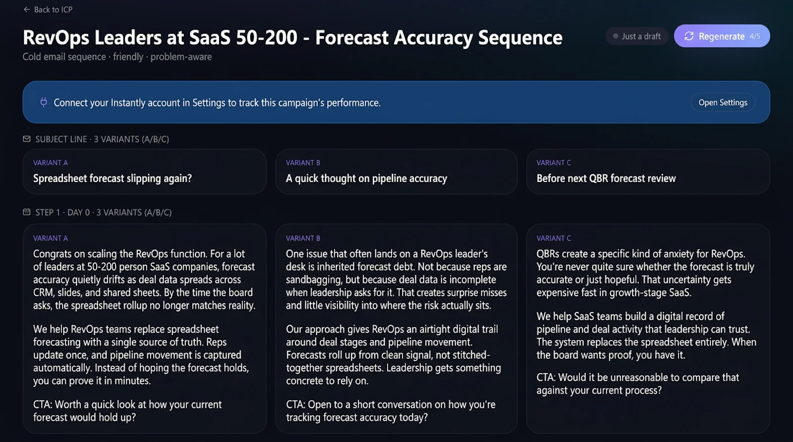Click the draft status dot indicator

pyautogui.click(x=616, y=36)
